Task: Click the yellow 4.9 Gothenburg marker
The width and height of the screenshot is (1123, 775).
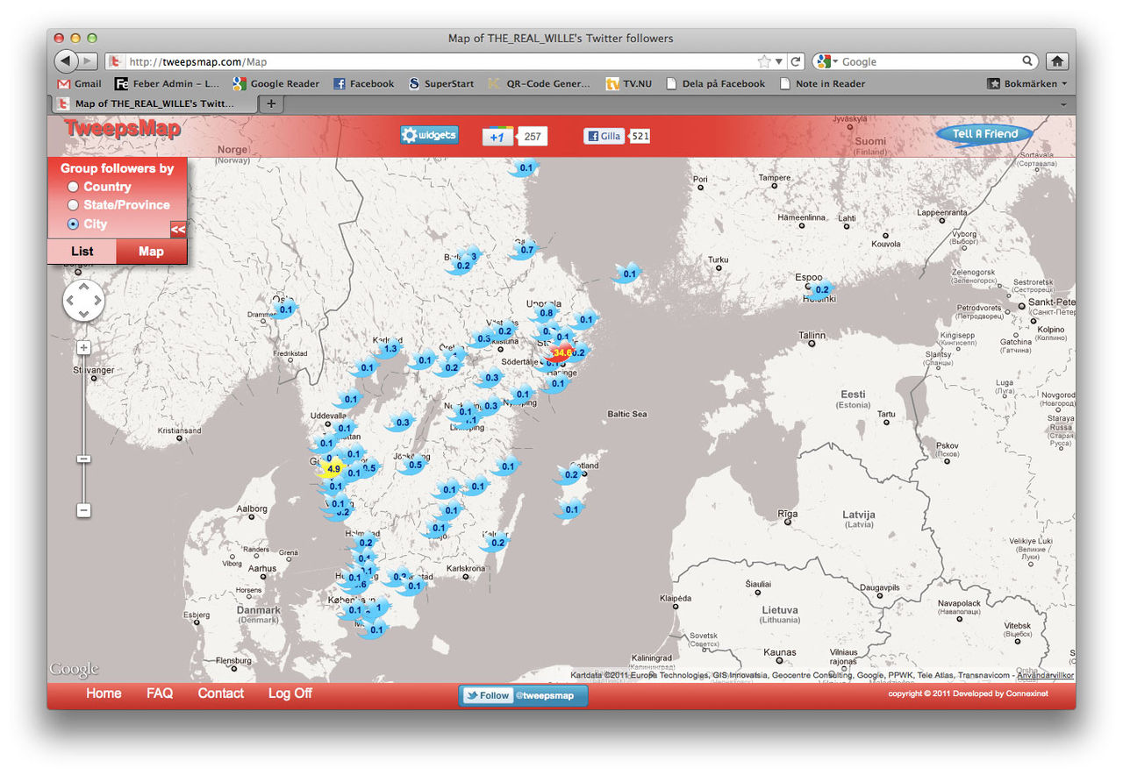Action: pos(333,469)
